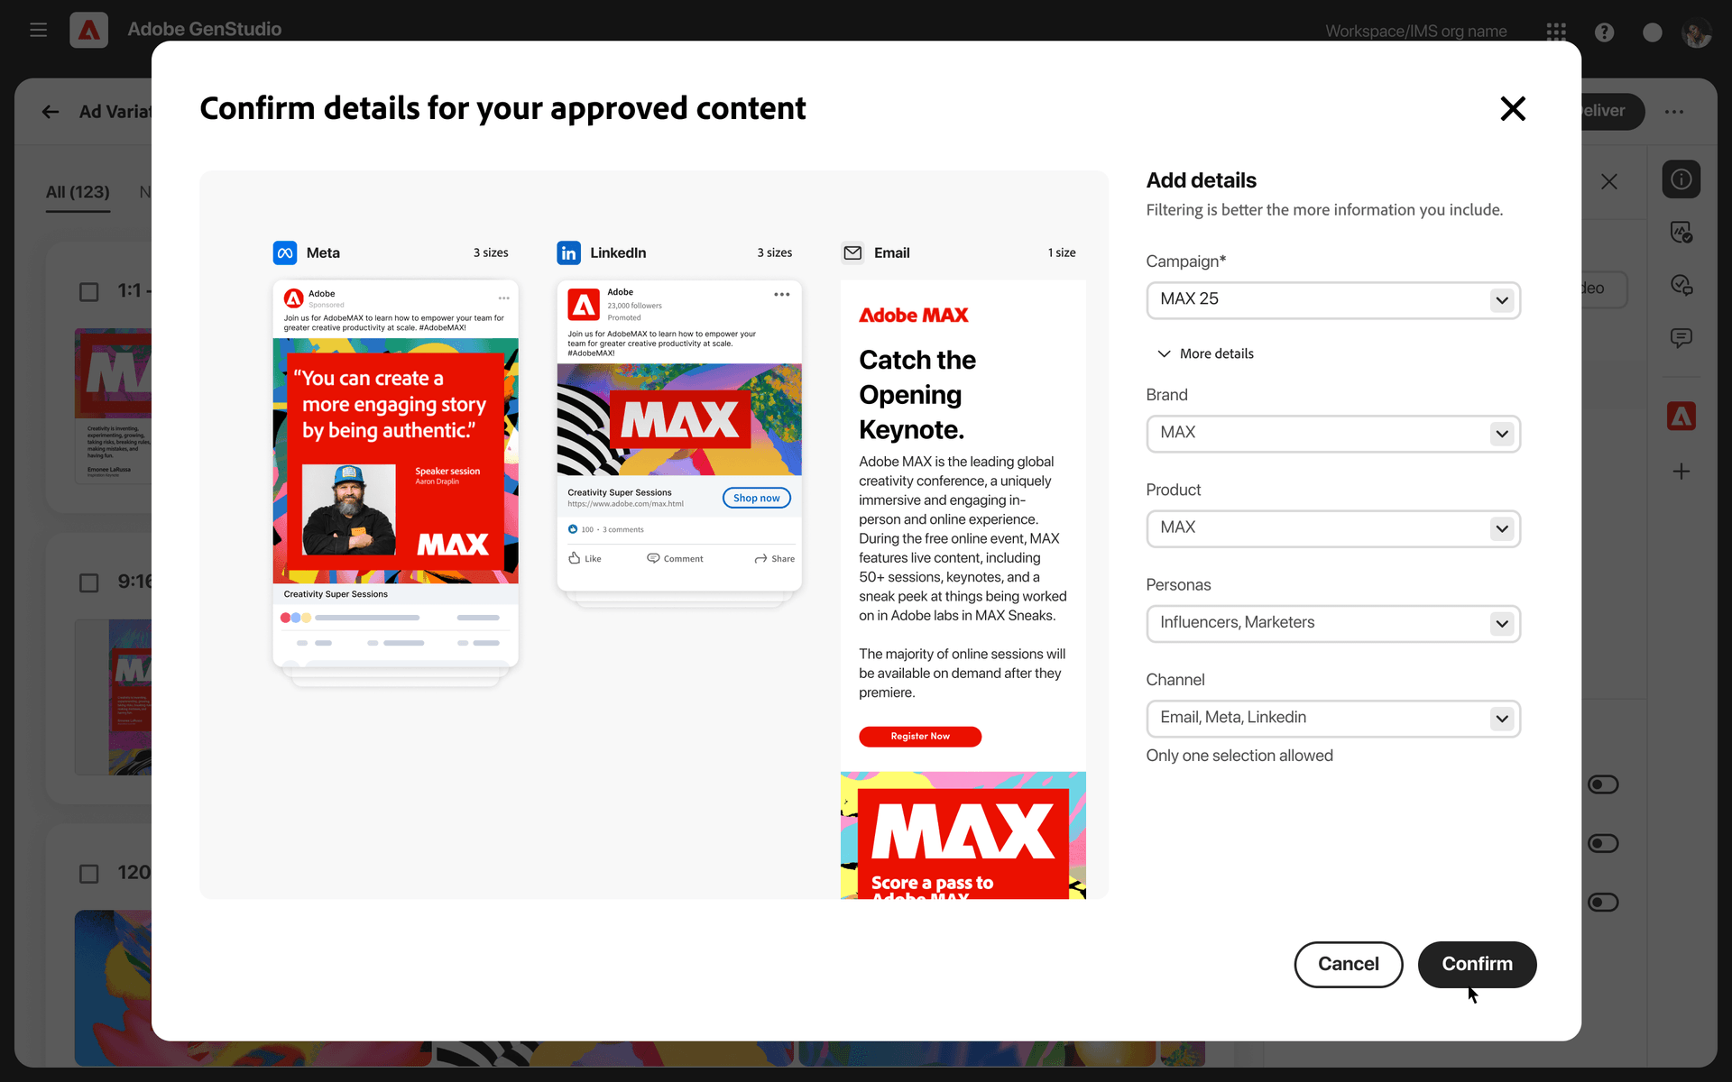Screen dimensions: 1732x1082
Task: Click the Cancel button
Action: (x=1348, y=964)
